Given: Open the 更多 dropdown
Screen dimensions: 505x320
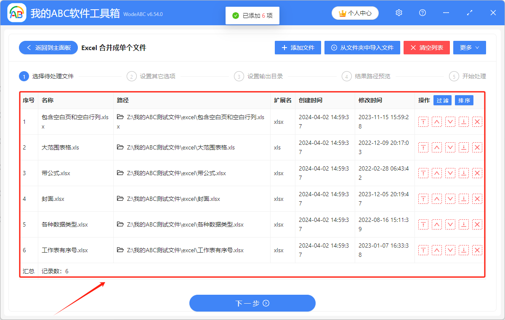Looking at the screenshot, I should [469, 48].
